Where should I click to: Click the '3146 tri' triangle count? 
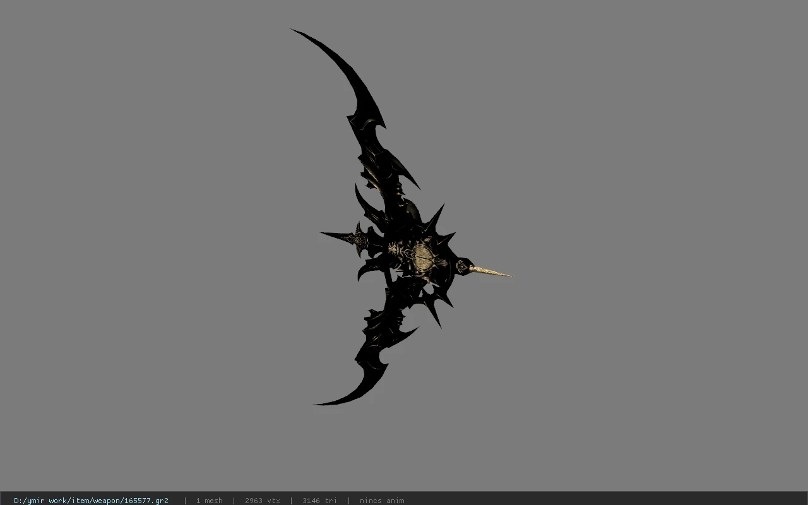tap(319, 501)
